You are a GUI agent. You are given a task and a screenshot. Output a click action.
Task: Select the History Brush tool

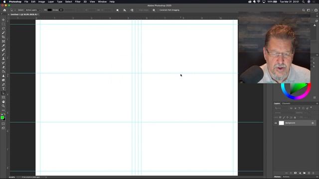coord(3,63)
